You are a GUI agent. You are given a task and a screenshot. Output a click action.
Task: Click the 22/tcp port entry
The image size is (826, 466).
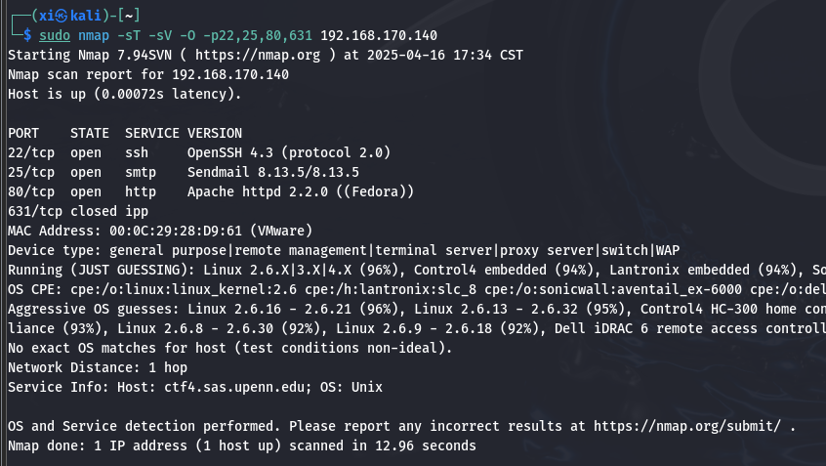[x=31, y=152]
